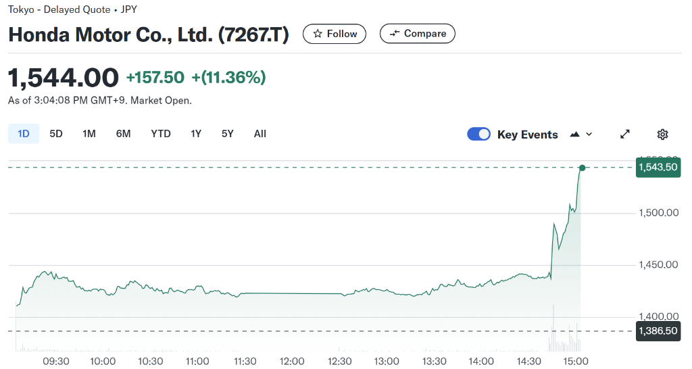Expand chart to fullscreen
The width and height of the screenshot is (692, 369).
625,134
